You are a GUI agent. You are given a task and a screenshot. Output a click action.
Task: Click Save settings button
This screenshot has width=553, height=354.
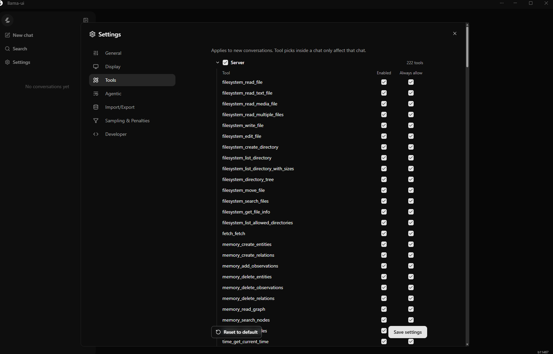(x=408, y=332)
